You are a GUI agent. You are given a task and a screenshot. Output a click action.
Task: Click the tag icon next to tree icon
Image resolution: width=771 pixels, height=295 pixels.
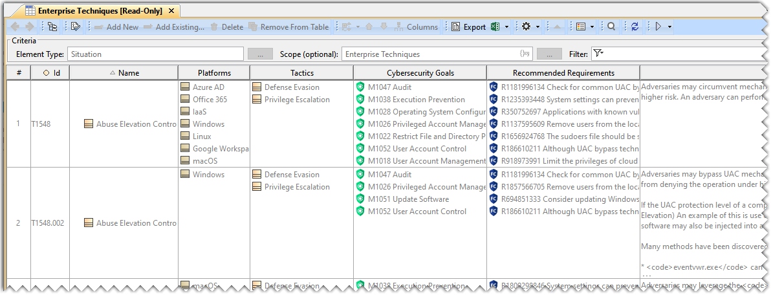[76, 27]
